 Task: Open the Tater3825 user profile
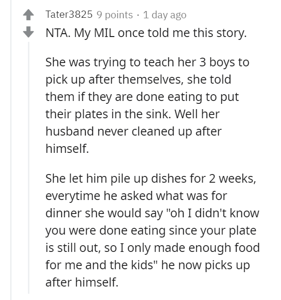(69, 14)
